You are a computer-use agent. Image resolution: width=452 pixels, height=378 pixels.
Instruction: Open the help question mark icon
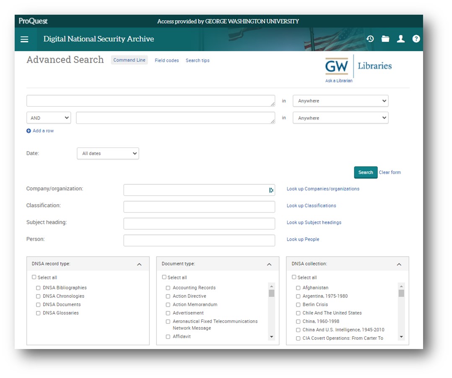pyautogui.click(x=416, y=39)
